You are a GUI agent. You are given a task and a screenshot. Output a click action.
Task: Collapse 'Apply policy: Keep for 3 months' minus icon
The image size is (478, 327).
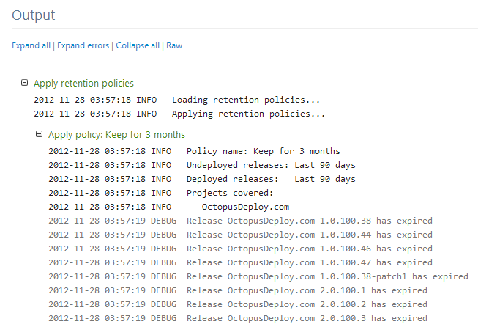(x=40, y=135)
